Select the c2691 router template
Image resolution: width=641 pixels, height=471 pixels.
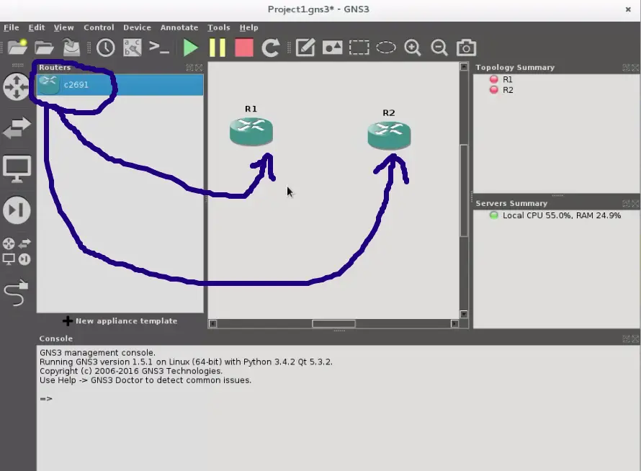coord(120,85)
